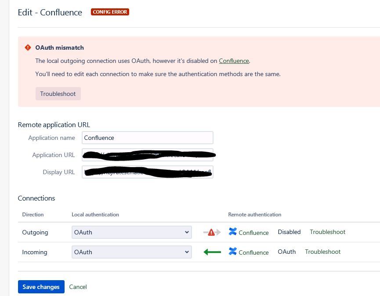Save changes to the application link

click(41, 287)
